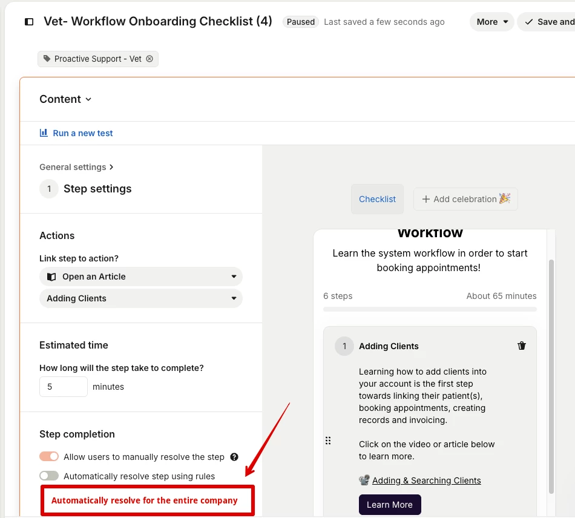Click the video icon beside Adding & Searching Clients

[x=364, y=480]
